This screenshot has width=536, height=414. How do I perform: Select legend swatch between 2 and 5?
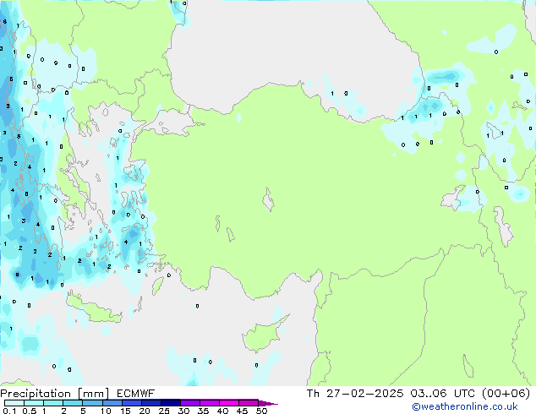coord(74,403)
